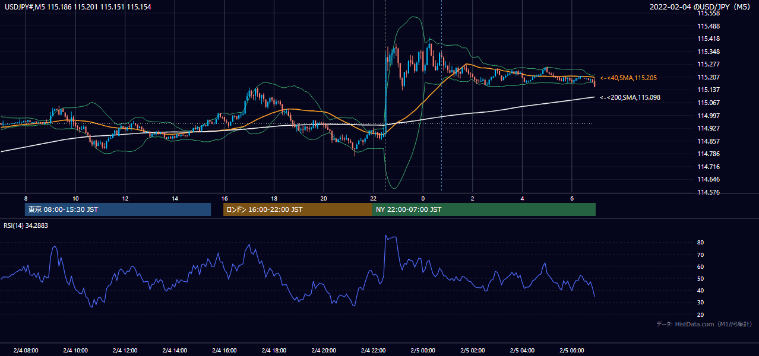The image size is (759, 356).
Task: Click price axis value 114.716
Action: pos(708,167)
